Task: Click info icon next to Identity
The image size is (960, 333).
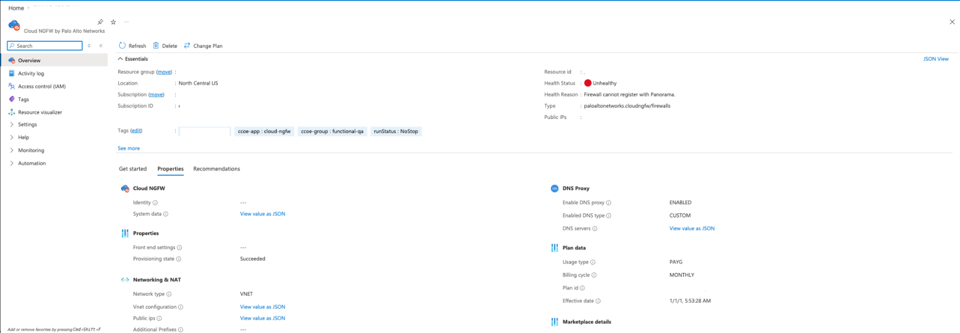Action: (155, 202)
